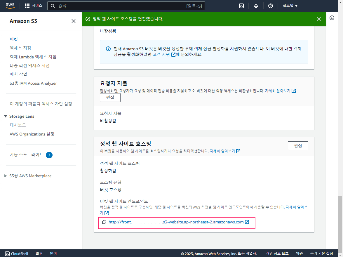
Task: Click the search box in the top bar
Action: click(126, 6)
